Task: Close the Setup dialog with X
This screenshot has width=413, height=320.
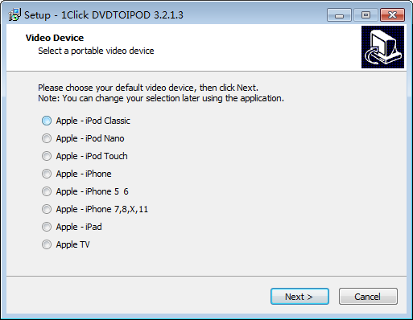Action: pyautogui.click(x=392, y=14)
